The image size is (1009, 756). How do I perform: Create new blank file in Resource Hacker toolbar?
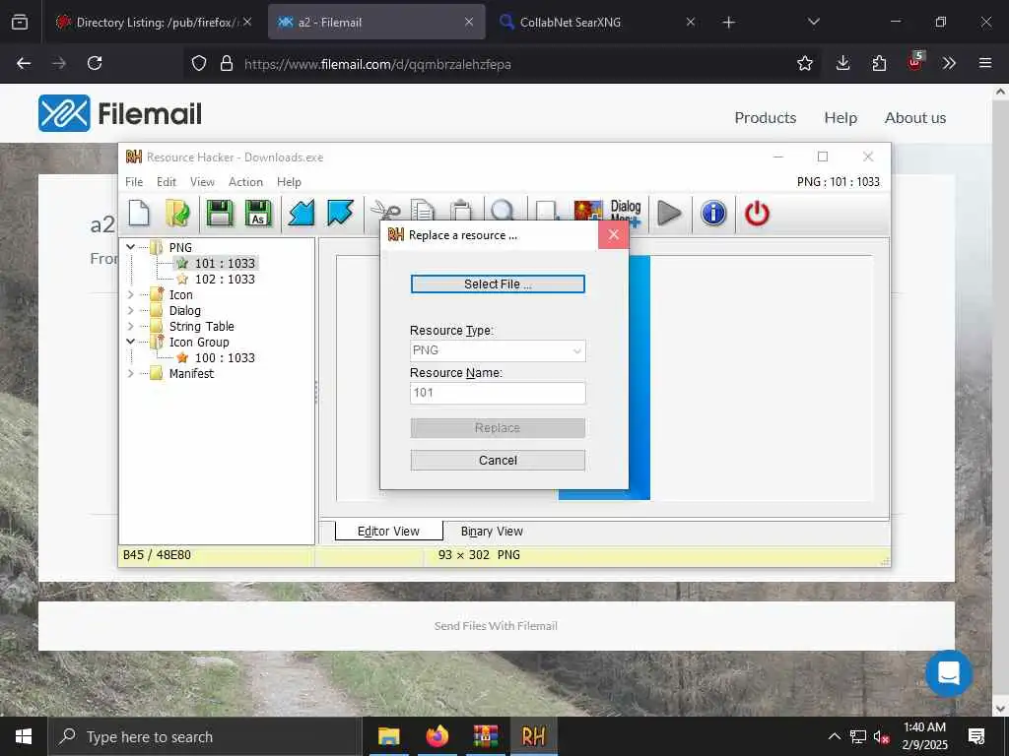(x=139, y=213)
